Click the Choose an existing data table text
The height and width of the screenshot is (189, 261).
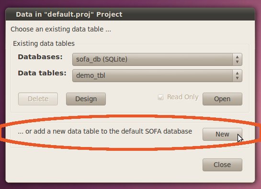[x=61, y=30]
